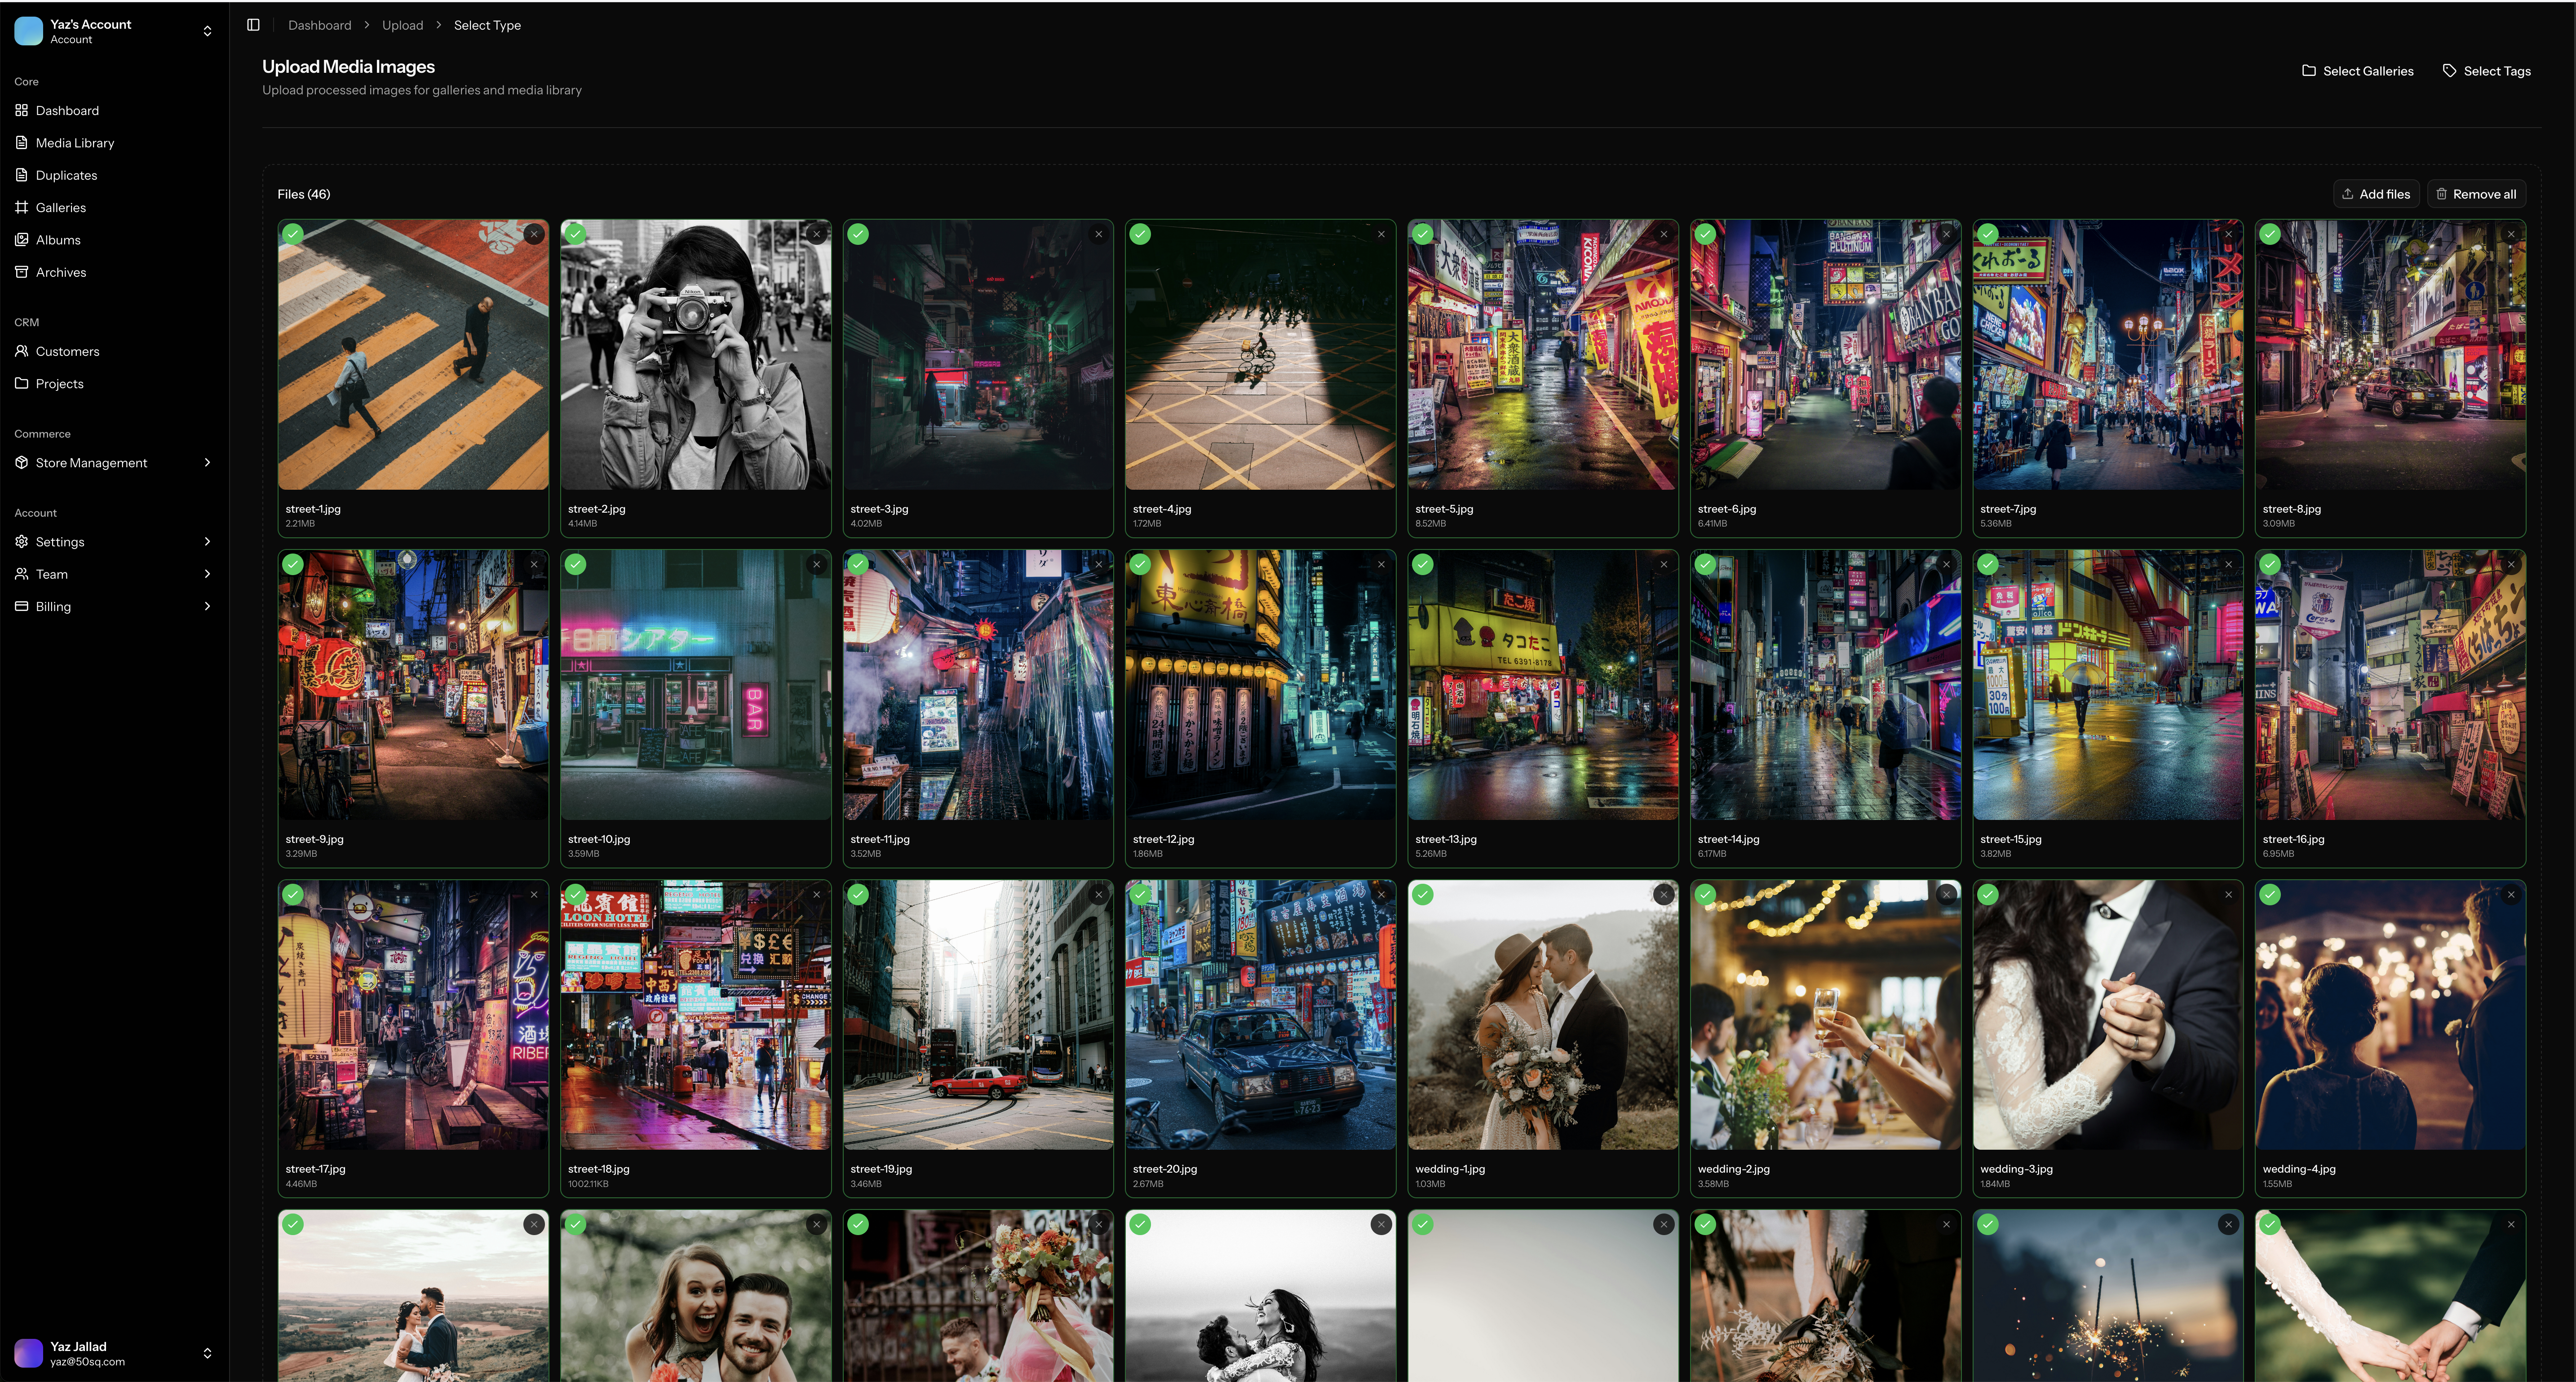
Task: Go to Dashboard in breadcrumb
Action: [319, 25]
